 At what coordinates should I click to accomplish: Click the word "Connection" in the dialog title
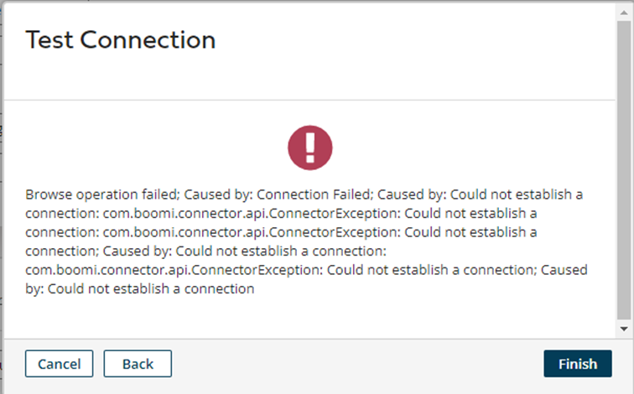148,39
